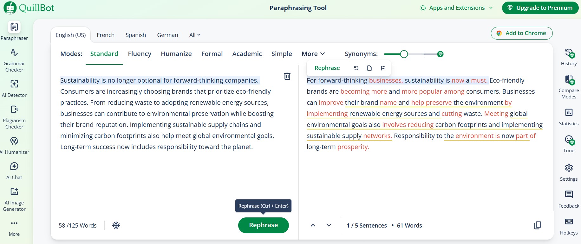Open the Statistics panel
581x244 pixels.
(x=569, y=116)
